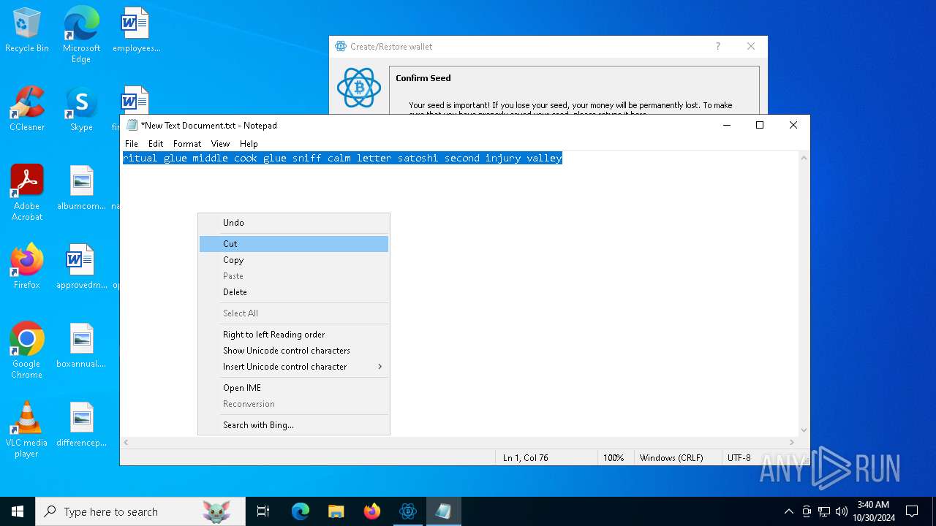The height and width of the screenshot is (526, 936).
Task: Click the Windows Start button
Action: (18, 511)
